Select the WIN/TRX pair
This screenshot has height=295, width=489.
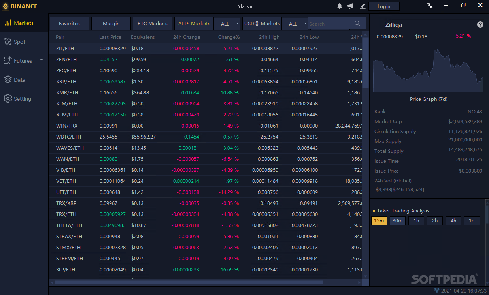coord(67,126)
